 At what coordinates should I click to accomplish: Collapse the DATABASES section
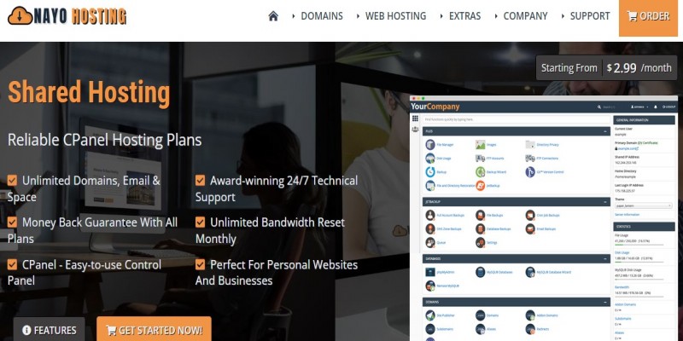click(605, 259)
